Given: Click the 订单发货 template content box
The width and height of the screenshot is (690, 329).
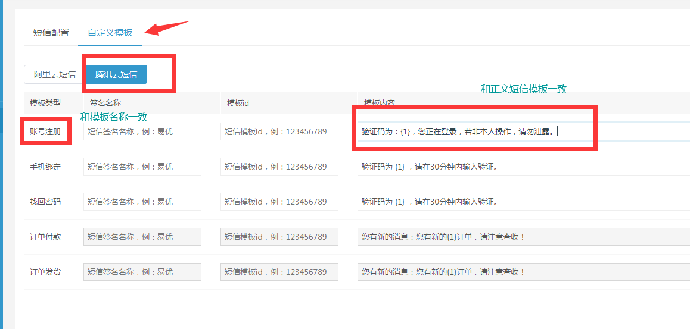Looking at the screenshot, I should point(523,272).
